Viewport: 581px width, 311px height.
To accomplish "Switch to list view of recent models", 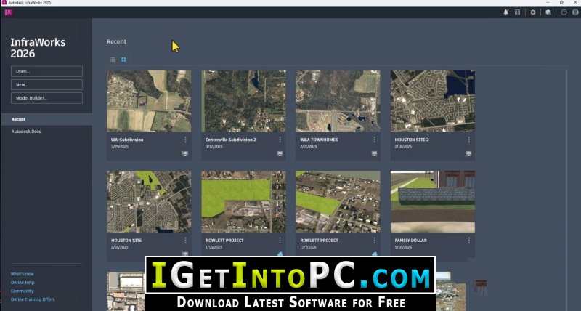I will [113, 60].
